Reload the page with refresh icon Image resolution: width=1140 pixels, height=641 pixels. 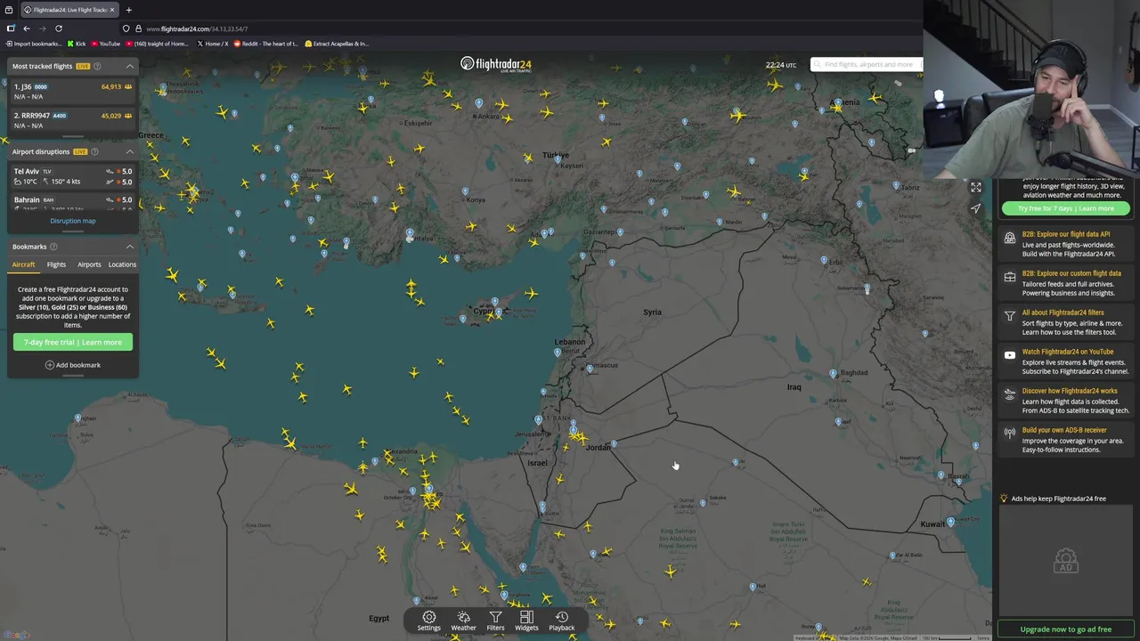tap(59, 28)
